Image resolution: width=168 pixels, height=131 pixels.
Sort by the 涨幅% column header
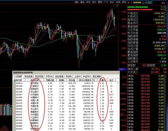point(62,80)
